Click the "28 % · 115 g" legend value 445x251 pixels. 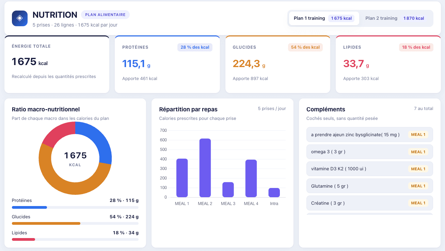pos(124,201)
